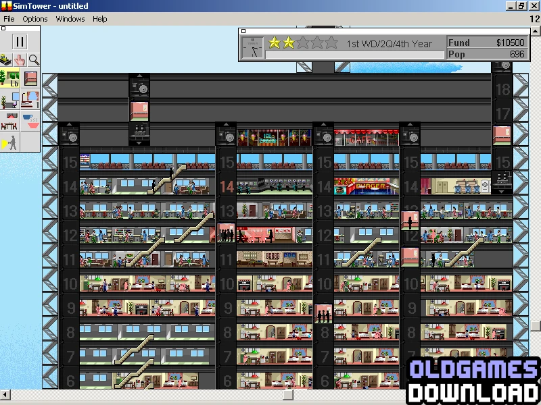Screen dimensions: 541x405
Task: Select the coffee cup restaurant tool
Action: [x=30, y=122]
